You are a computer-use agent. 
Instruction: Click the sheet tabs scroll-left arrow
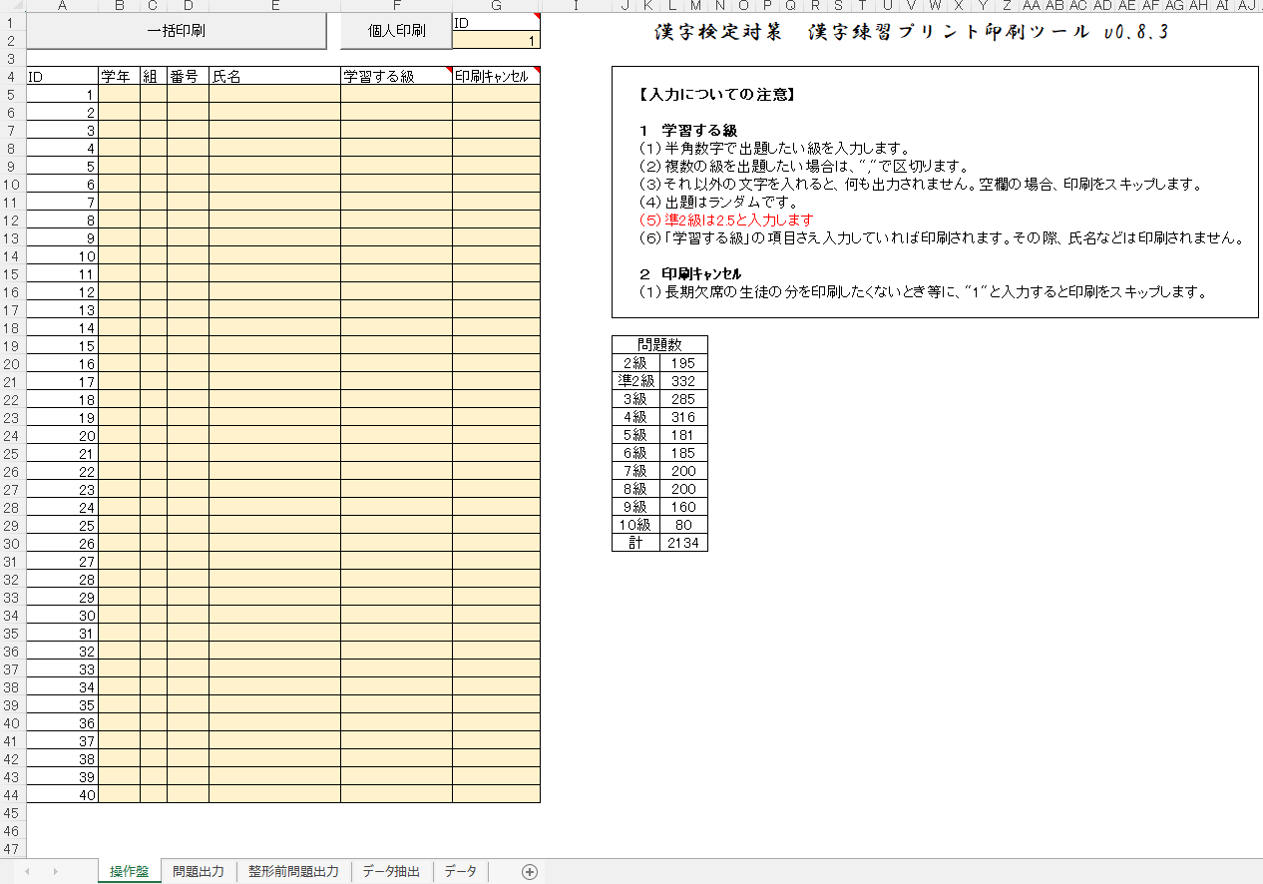(x=27, y=872)
